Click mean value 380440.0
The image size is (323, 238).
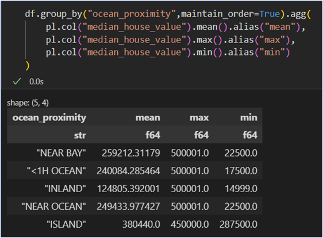click(141, 224)
